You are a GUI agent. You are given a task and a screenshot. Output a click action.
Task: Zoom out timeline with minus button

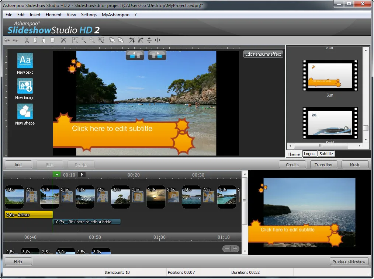click(227, 249)
